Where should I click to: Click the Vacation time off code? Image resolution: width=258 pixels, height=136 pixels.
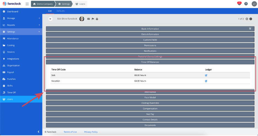click(x=56, y=81)
